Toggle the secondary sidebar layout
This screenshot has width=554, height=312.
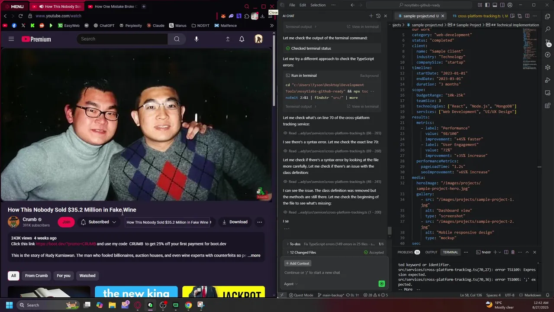click(502, 5)
